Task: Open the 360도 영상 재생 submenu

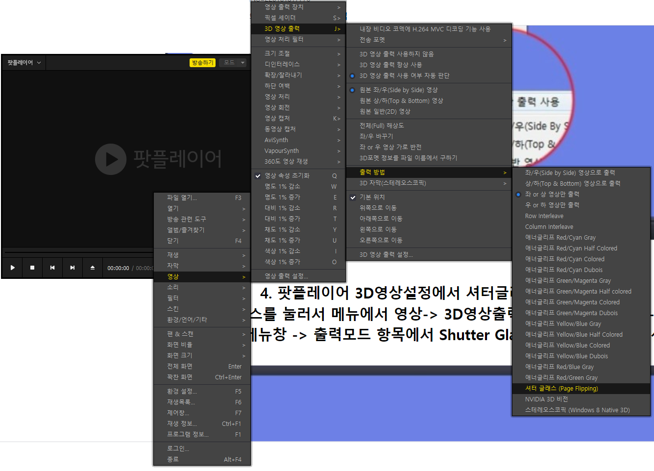Action: click(x=298, y=162)
